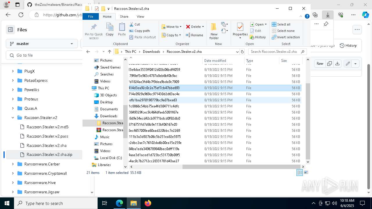Screen dimensions: 372x209
Task: Open the Copy to dropdown
Action: pos(171,35)
